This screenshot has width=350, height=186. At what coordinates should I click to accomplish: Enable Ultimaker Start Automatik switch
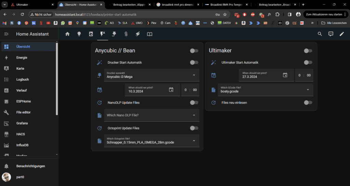308,63
